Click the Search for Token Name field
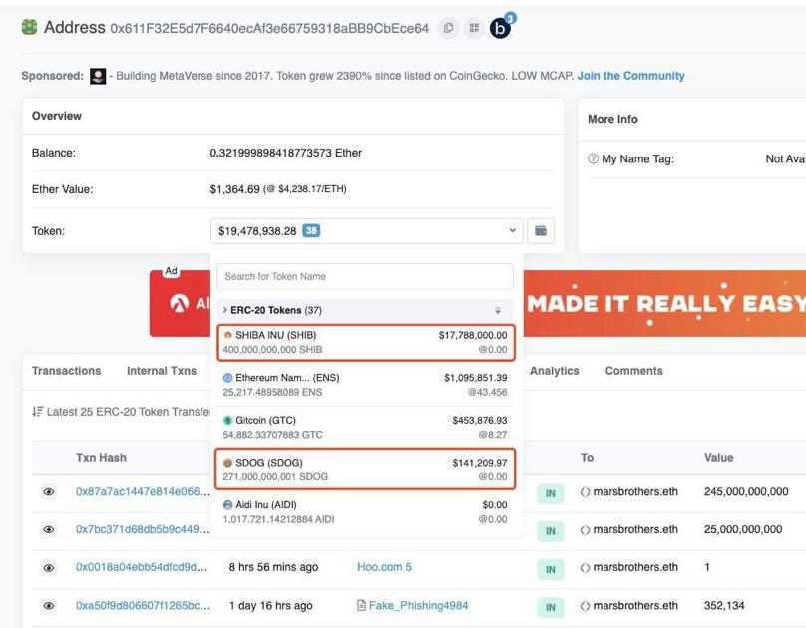The width and height of the screenshot is (806, 628). click(365, 276)
